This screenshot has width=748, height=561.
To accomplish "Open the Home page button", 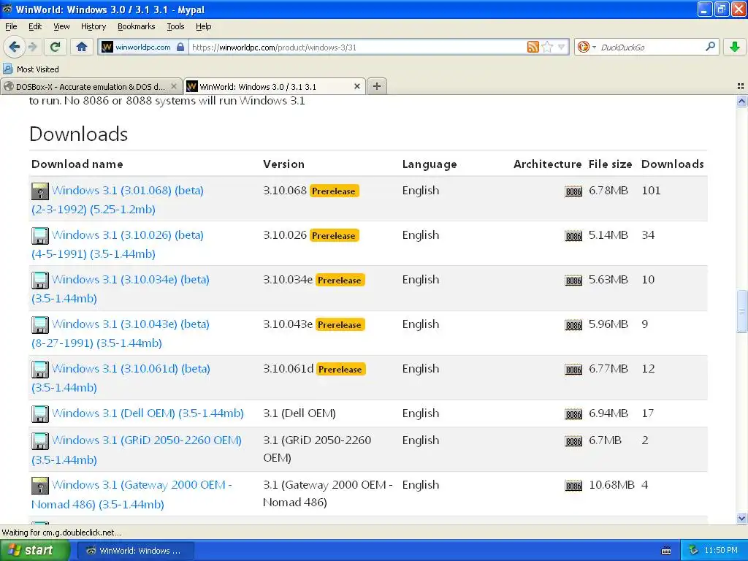I will [x=82, y=47].
